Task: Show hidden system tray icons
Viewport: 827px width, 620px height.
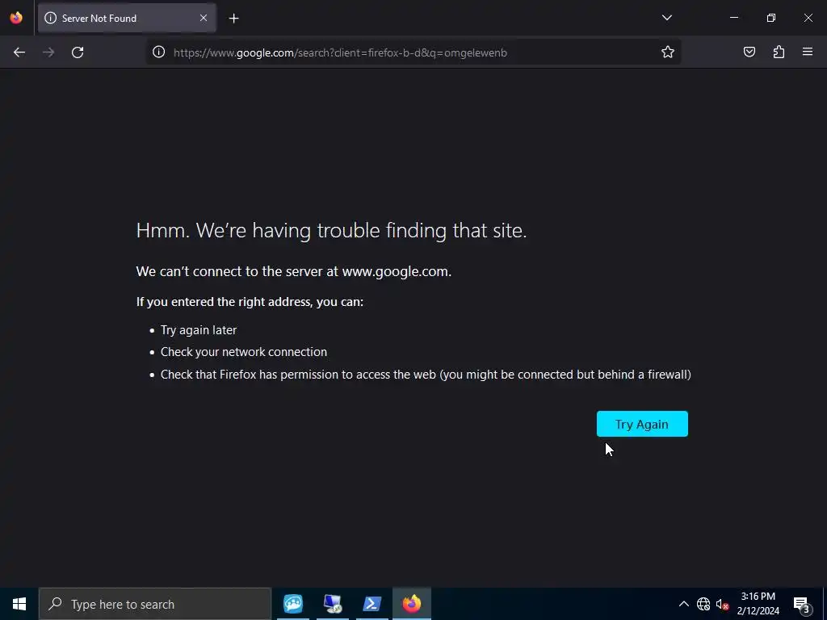Action: pos(683,604)
